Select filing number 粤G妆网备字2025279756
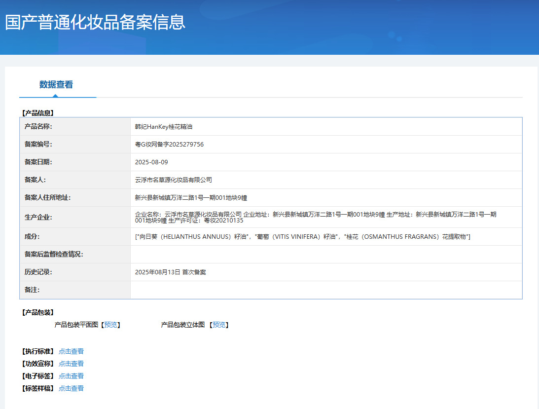Screen dimensions: 539x409 pos(169,145)
